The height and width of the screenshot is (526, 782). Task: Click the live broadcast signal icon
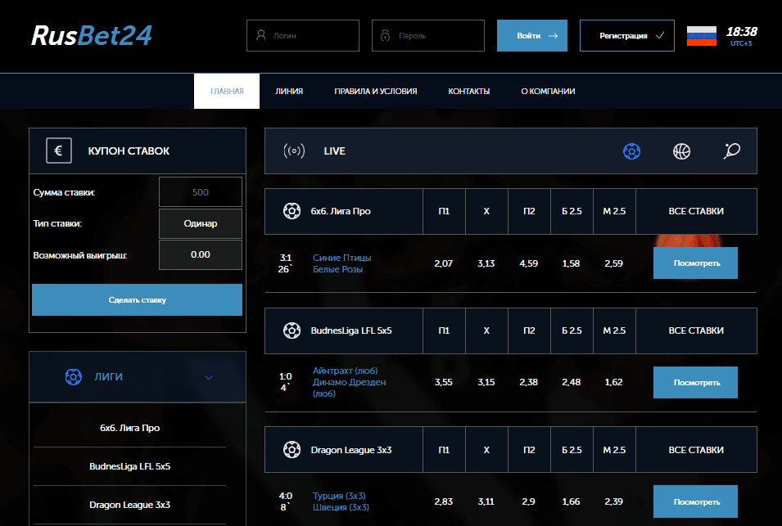tap(294, 151)
